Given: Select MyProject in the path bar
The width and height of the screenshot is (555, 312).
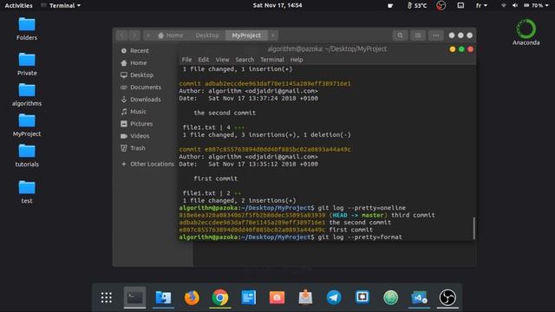Looking at the screenshot, I should click(246, 36).
